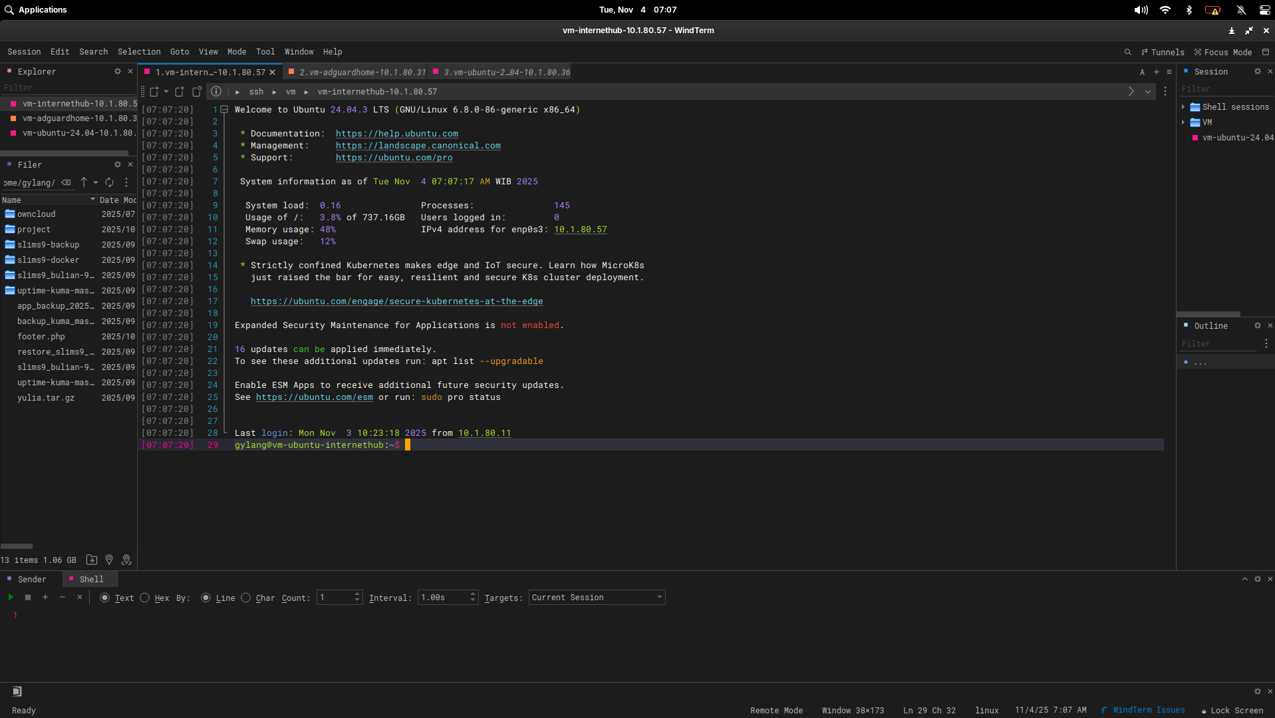Select the Hex radio button in Sender panel
This screenshot has width=1275, height=718.
point(145,598)
